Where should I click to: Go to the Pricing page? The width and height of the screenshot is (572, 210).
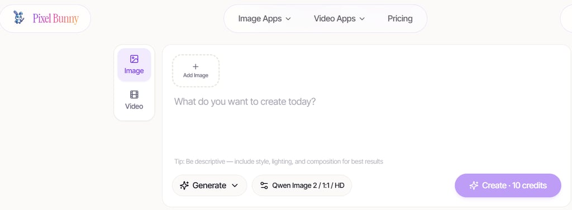click(400, 18)
